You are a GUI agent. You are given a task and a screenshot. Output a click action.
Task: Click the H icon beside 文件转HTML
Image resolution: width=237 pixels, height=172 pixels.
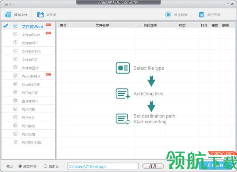pos(15,51)
